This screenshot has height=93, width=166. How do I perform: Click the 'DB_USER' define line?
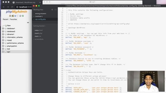pyautogui.click(x=78, y=43)
